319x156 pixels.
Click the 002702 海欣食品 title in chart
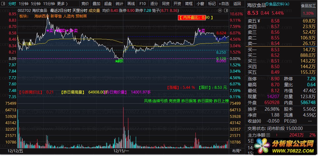(x=32, y=10)
